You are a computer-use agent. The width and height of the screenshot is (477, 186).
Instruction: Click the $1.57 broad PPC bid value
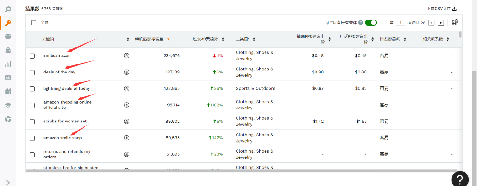pos(361,121)
